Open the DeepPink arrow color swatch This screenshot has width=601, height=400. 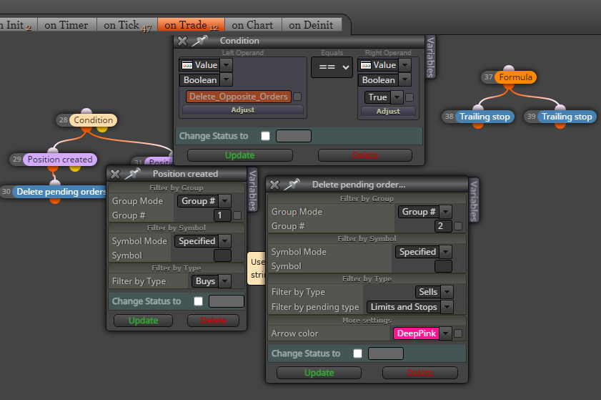(x=416, y=333)
